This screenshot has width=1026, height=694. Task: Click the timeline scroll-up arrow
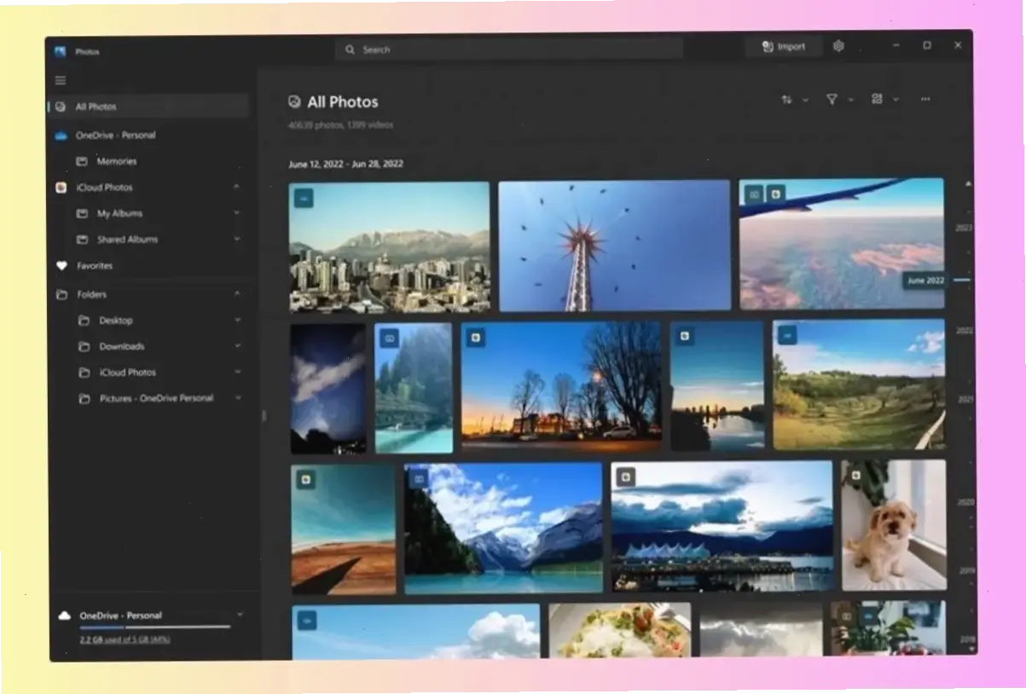pyautogui.click(x=968, y=183)
